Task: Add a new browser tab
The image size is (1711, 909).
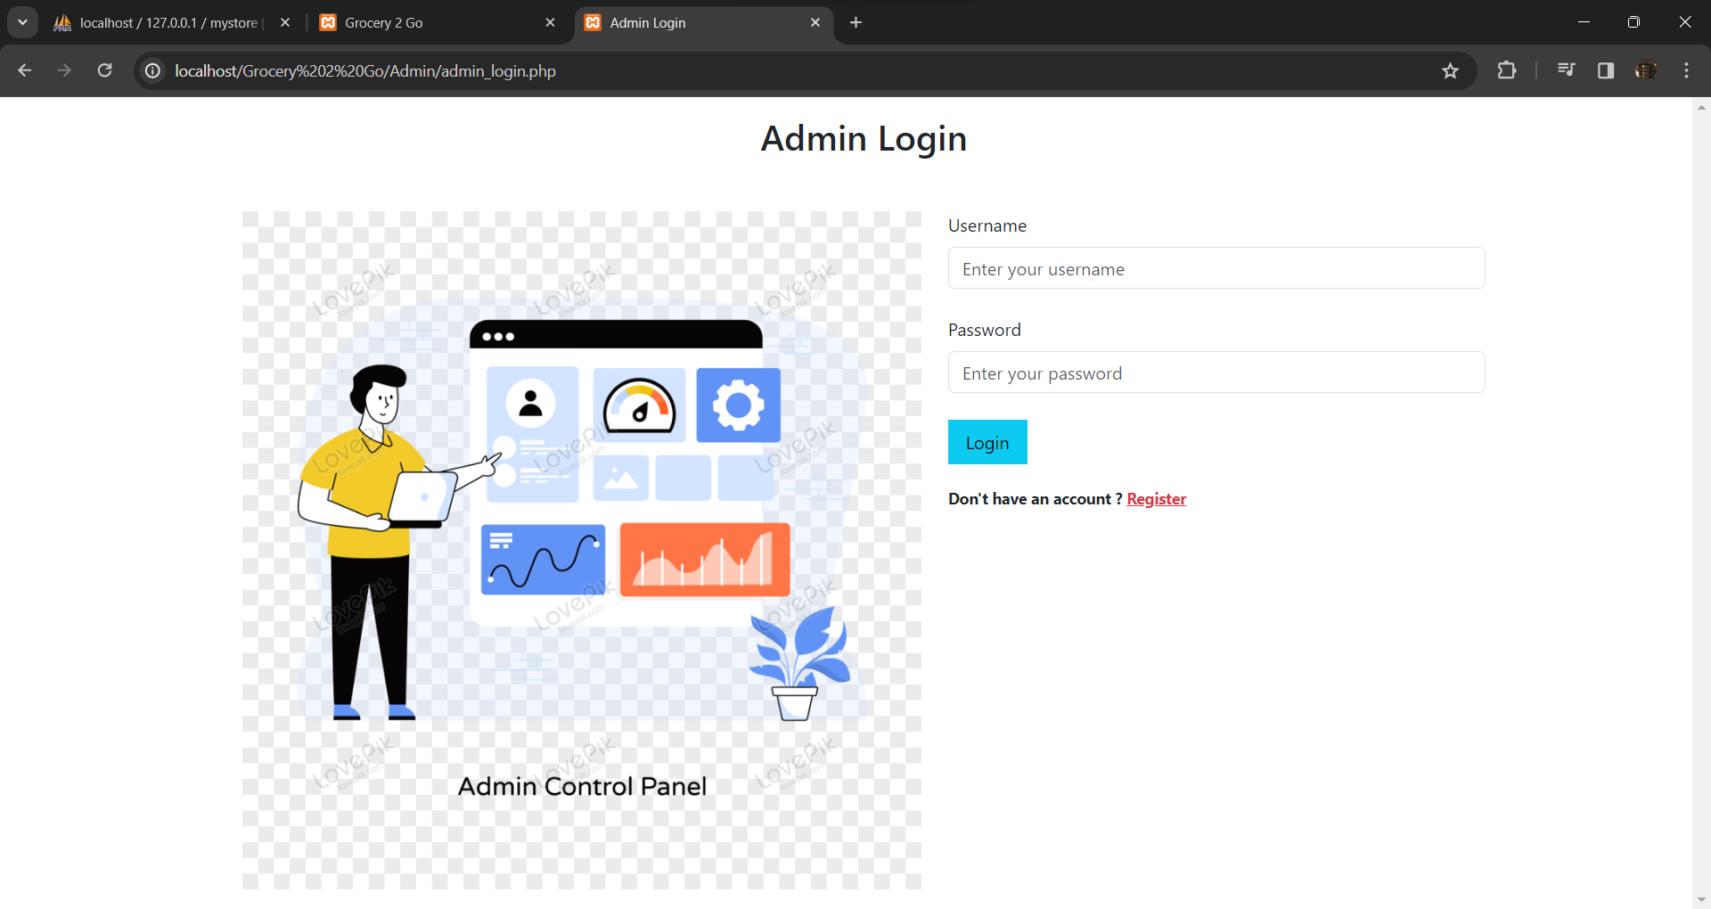Action: click(855, 22)
